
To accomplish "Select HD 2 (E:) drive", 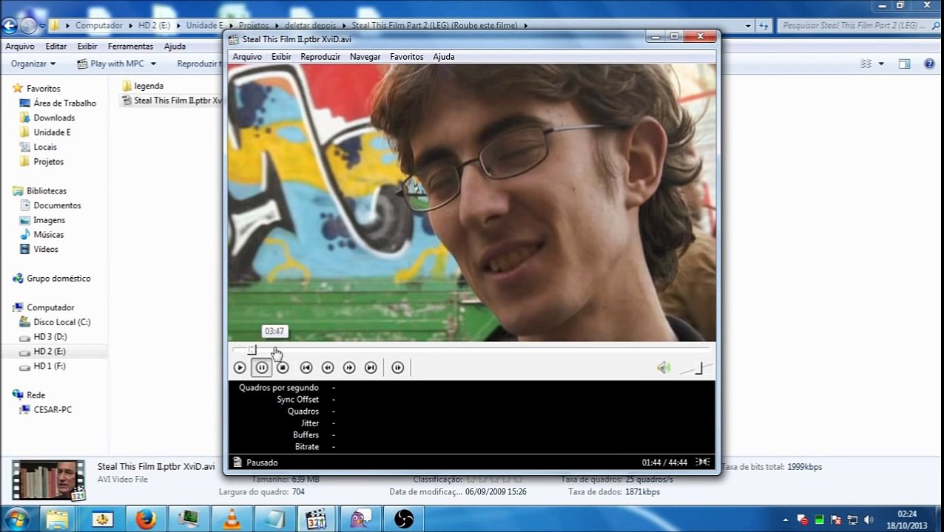I will (42, 351).
